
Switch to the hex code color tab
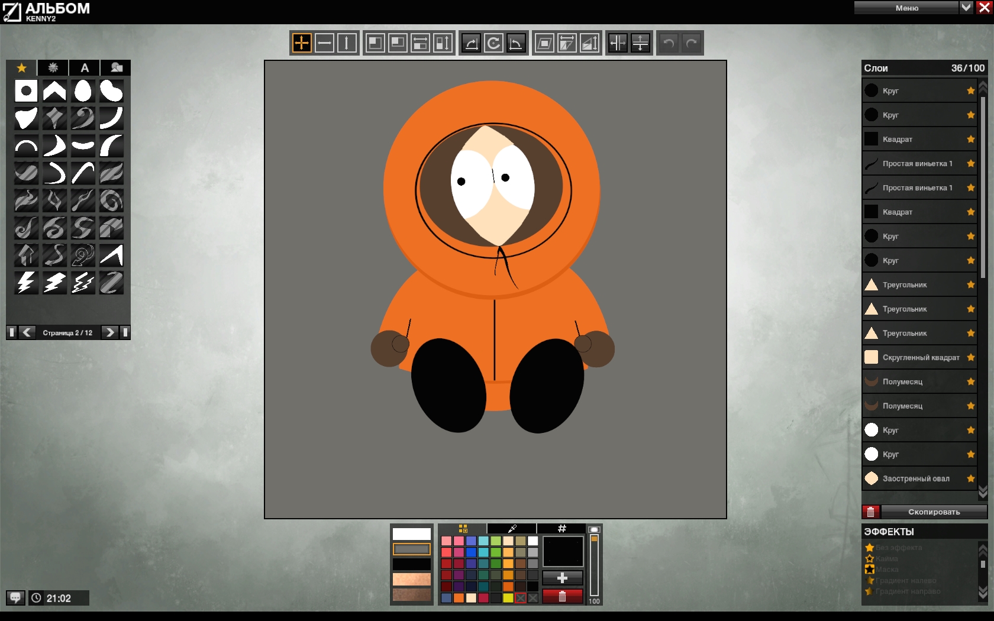pyautogui.click(x=561, y=528)
